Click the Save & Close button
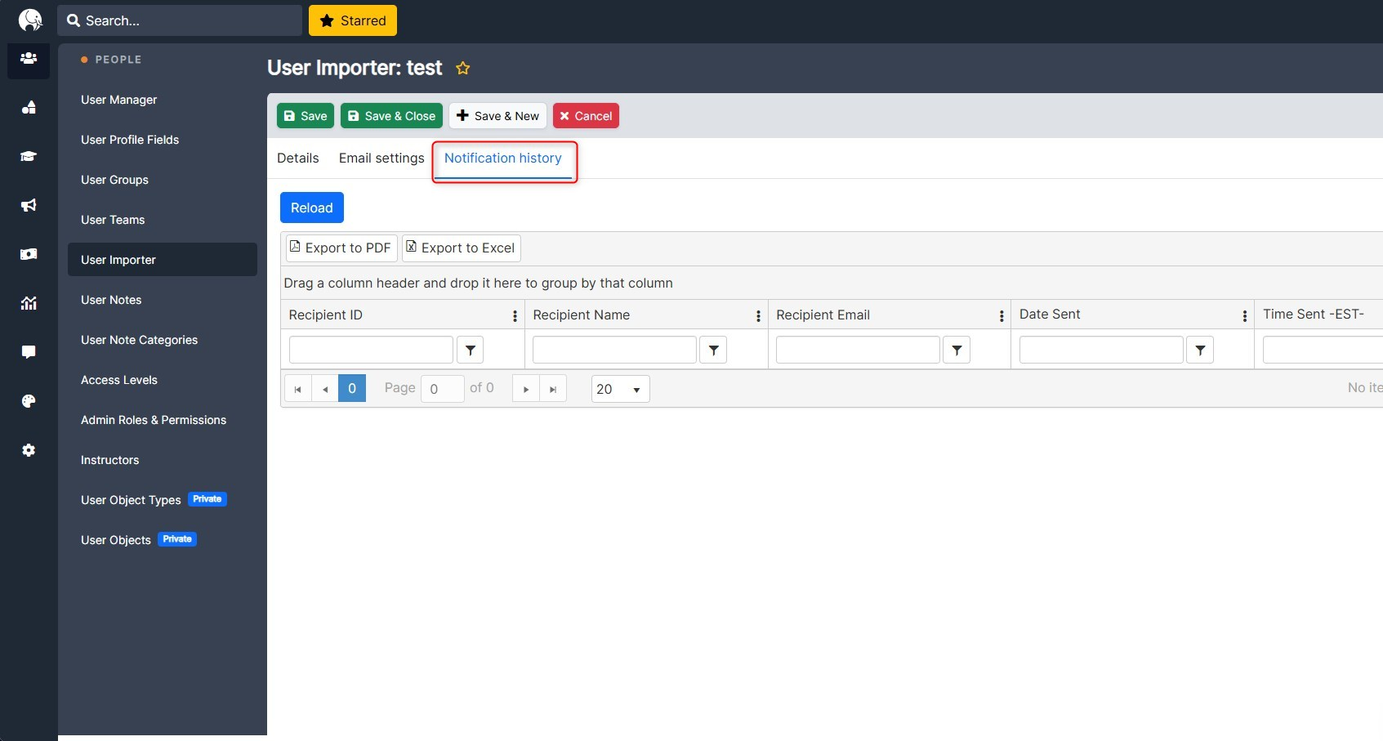The height and width of the screenshot is (741, 1383). pyautogui.click(x=391, y=116)
